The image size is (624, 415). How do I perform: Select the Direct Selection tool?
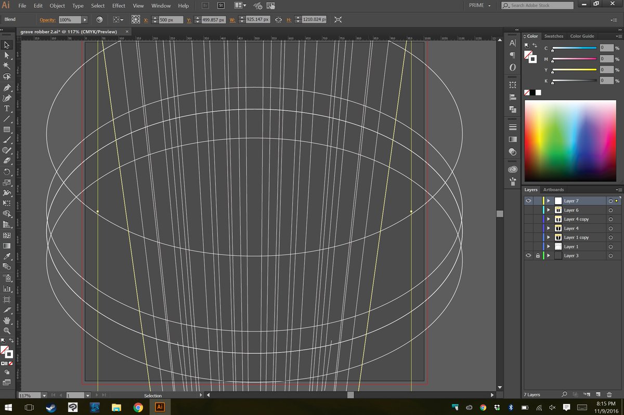[7, 55]
